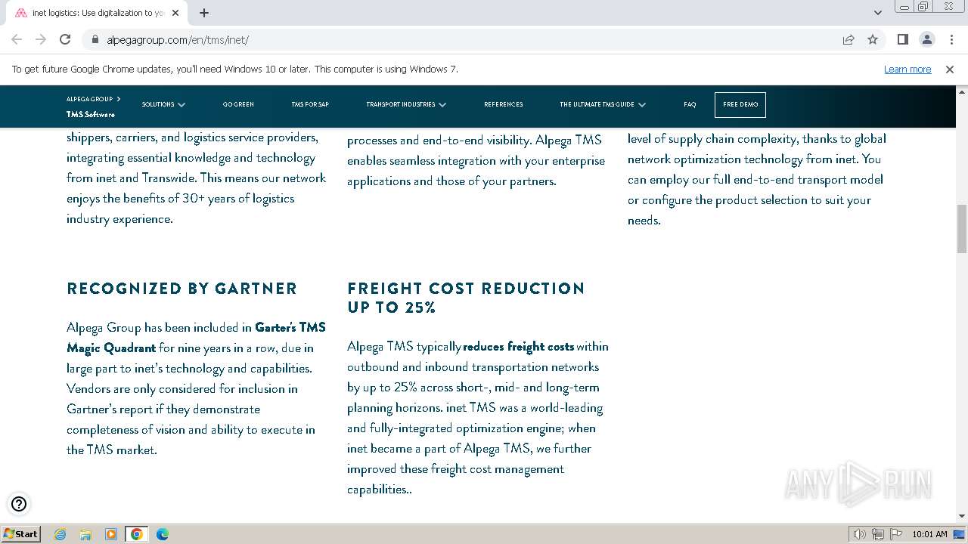This screenshot has height=544, width=968.
Task: Click the Recognized by Gartner heading
Action: 181,288
